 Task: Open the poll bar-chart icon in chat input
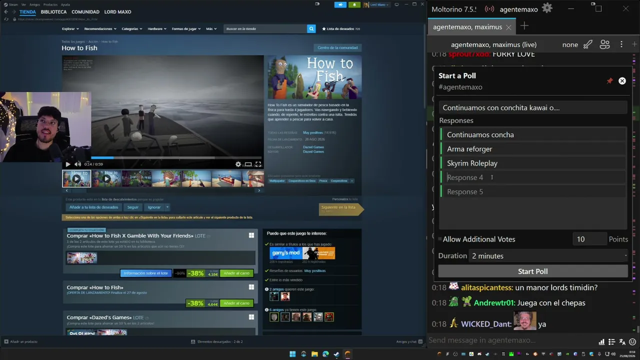pos(601,342)
